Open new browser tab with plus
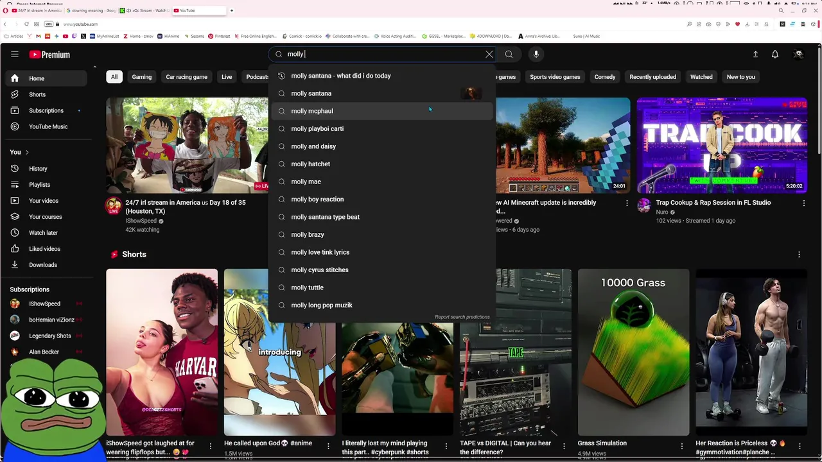This screenshot has height=462, width=822. tap(232, 10)
